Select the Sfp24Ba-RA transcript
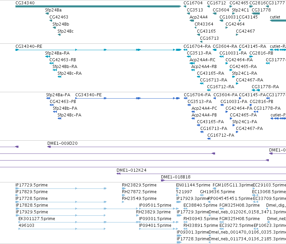 click(x=48, y=57)
